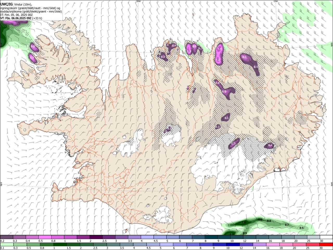Click the 'VT: Fös. 06.06.2025 09Z (+33 h)' text
This screenshot has width=333, height=250.
pos(21,18)
